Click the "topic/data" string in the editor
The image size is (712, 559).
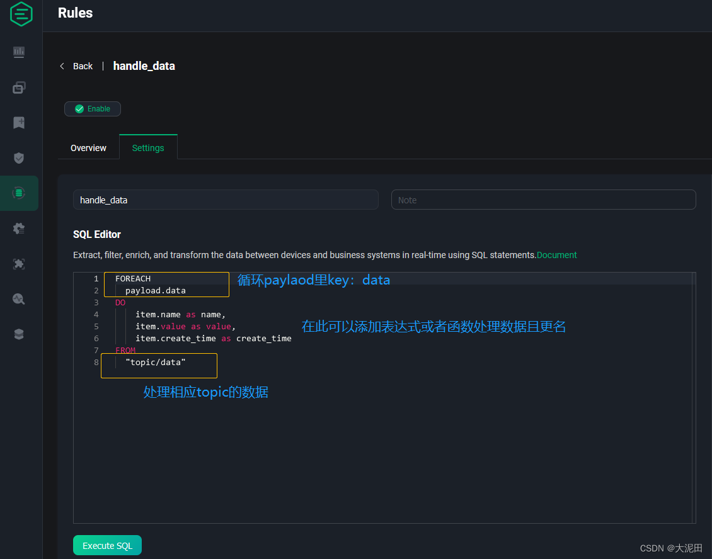[155, 362]
